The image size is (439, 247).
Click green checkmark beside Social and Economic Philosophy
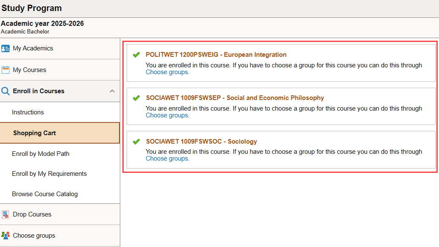tap(136, 98)
